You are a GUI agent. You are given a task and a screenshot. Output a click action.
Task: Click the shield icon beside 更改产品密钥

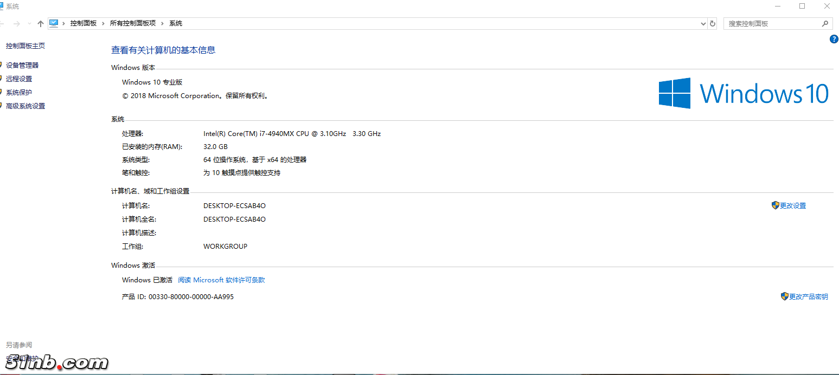pos(784,296)
